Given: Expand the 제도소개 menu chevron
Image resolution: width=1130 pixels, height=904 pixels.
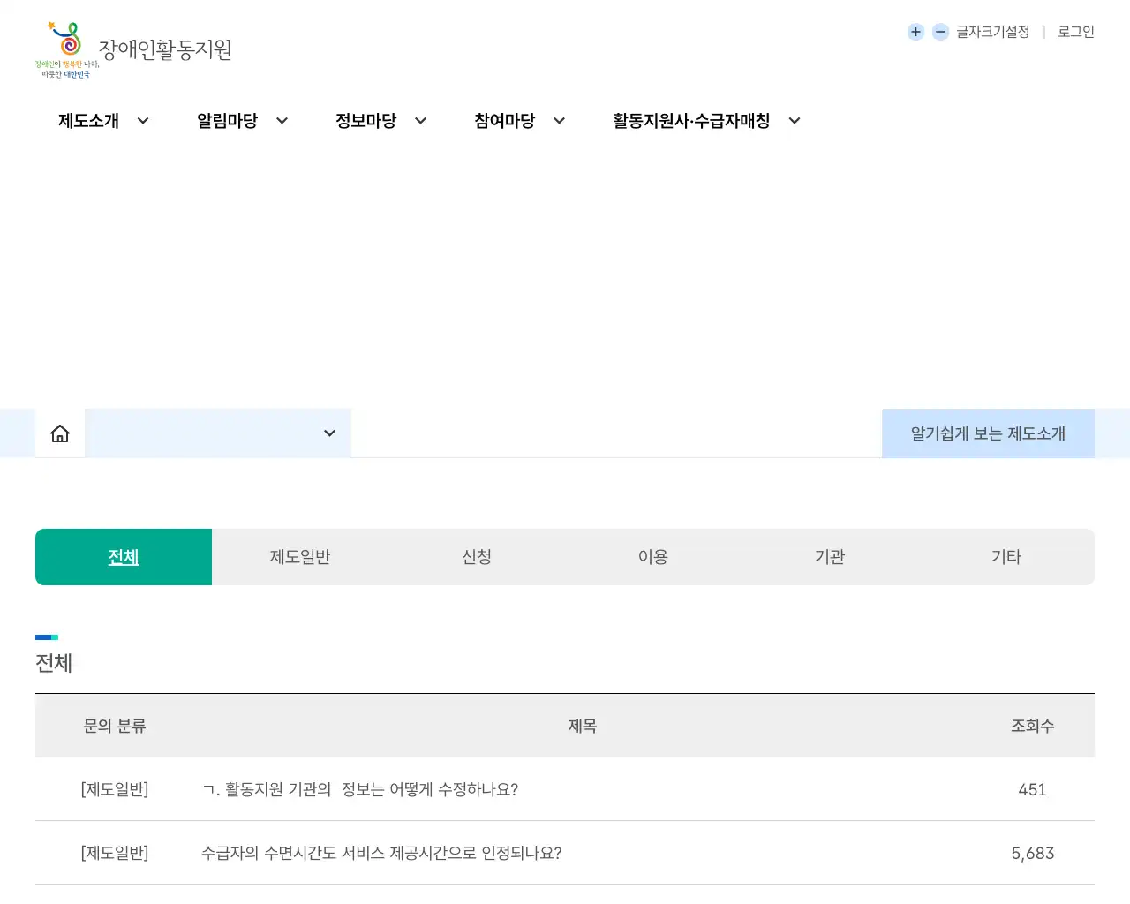Looking at the screenshot, I should click(x=143, y=121).
